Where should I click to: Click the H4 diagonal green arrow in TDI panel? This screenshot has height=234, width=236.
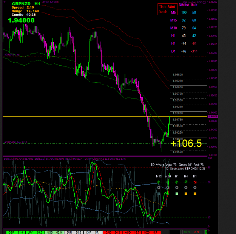[186, 182]
